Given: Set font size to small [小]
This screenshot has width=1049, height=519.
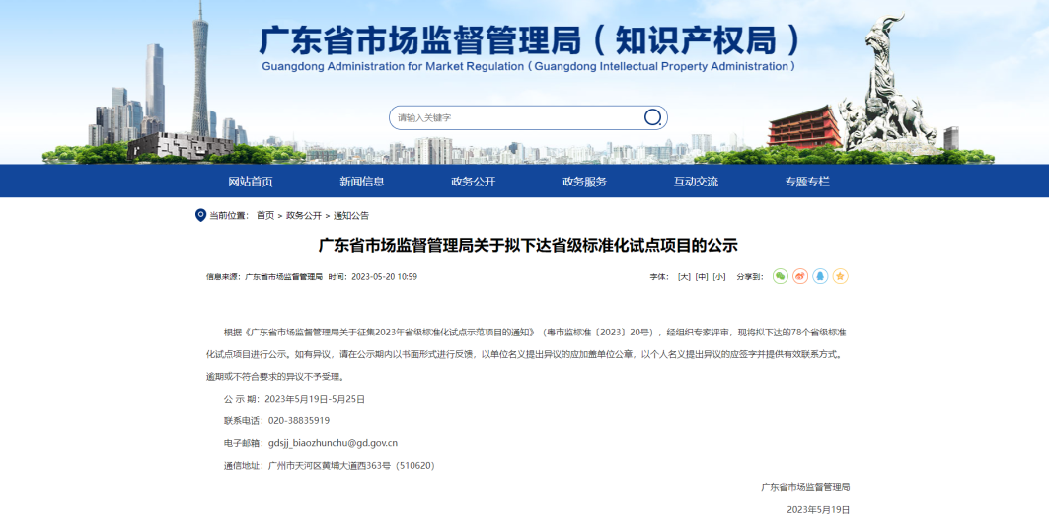Looking at the screenshot, I should 718,277.
